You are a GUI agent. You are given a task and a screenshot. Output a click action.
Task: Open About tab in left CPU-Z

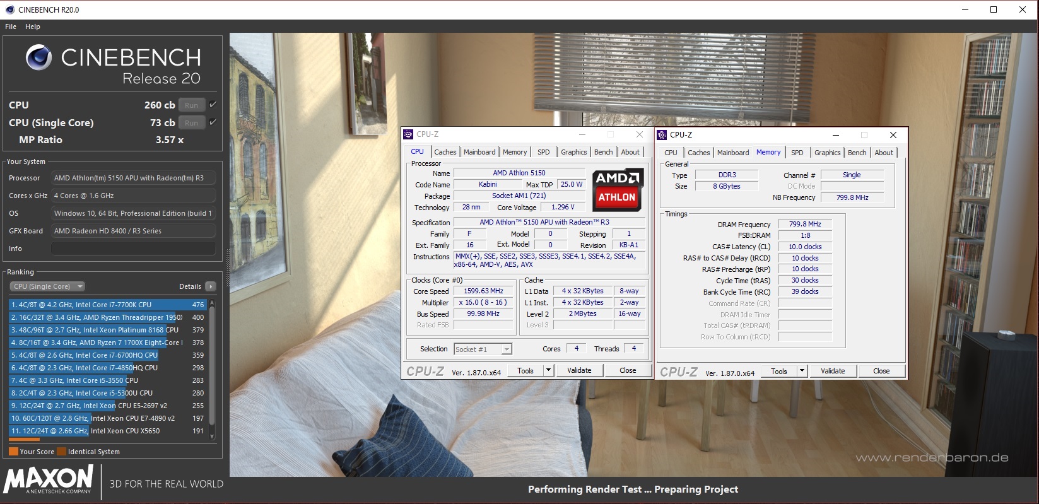click(630, 152)
